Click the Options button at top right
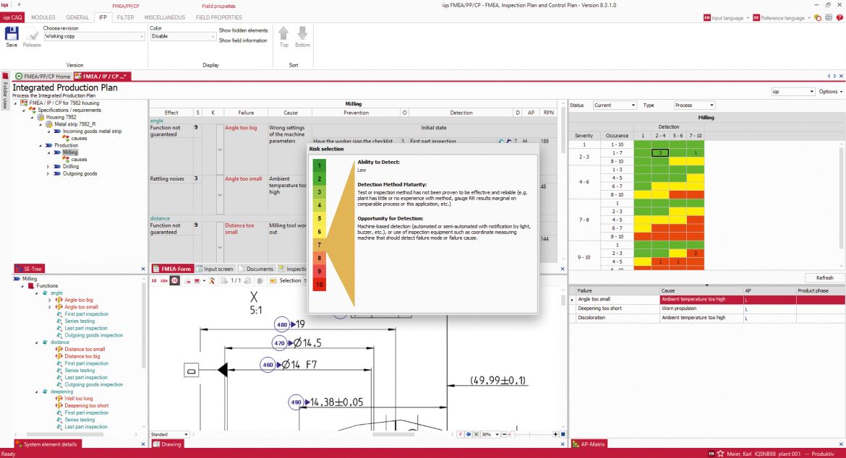 point(829,91)
